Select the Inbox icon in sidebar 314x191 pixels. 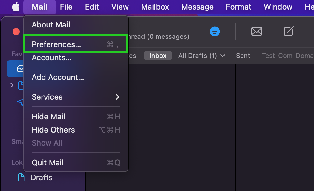[20, 69]
